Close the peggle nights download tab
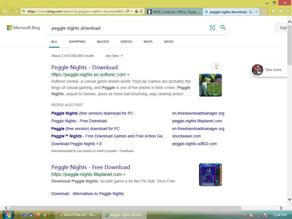Screen dimensions: 292x219 [257, 12]
